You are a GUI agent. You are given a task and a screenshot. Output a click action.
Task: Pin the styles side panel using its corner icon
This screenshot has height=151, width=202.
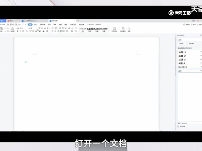(201, 35)
